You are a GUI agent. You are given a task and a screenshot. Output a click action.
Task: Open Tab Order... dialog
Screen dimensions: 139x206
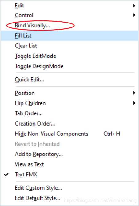[69, 113]
